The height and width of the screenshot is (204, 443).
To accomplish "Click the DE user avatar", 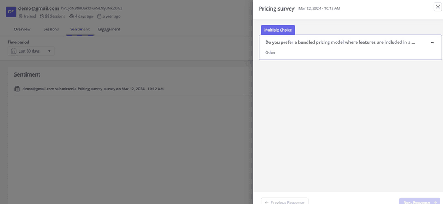I will pos(11,12).
